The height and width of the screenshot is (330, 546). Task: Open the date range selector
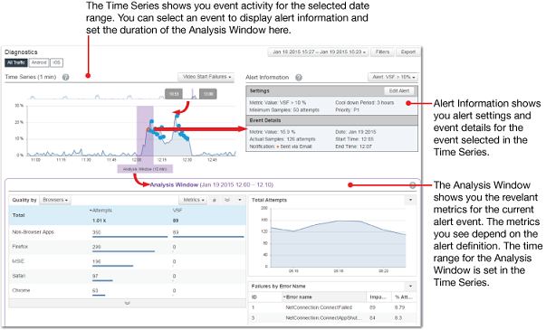click(319, 52)
